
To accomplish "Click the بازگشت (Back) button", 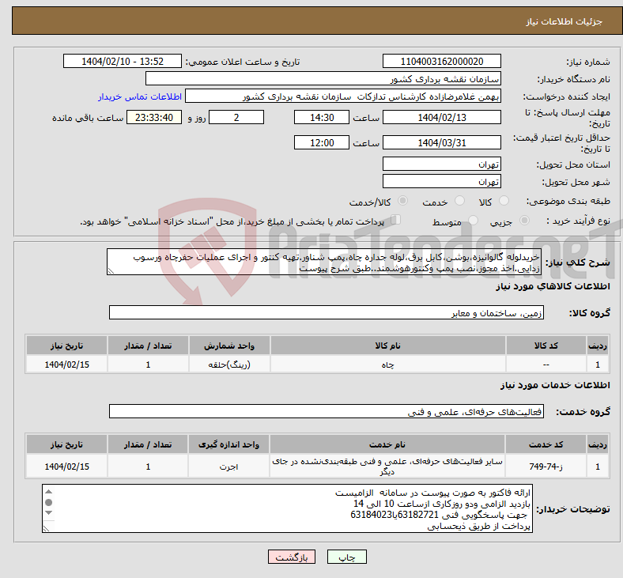I will tap(293, 557).
